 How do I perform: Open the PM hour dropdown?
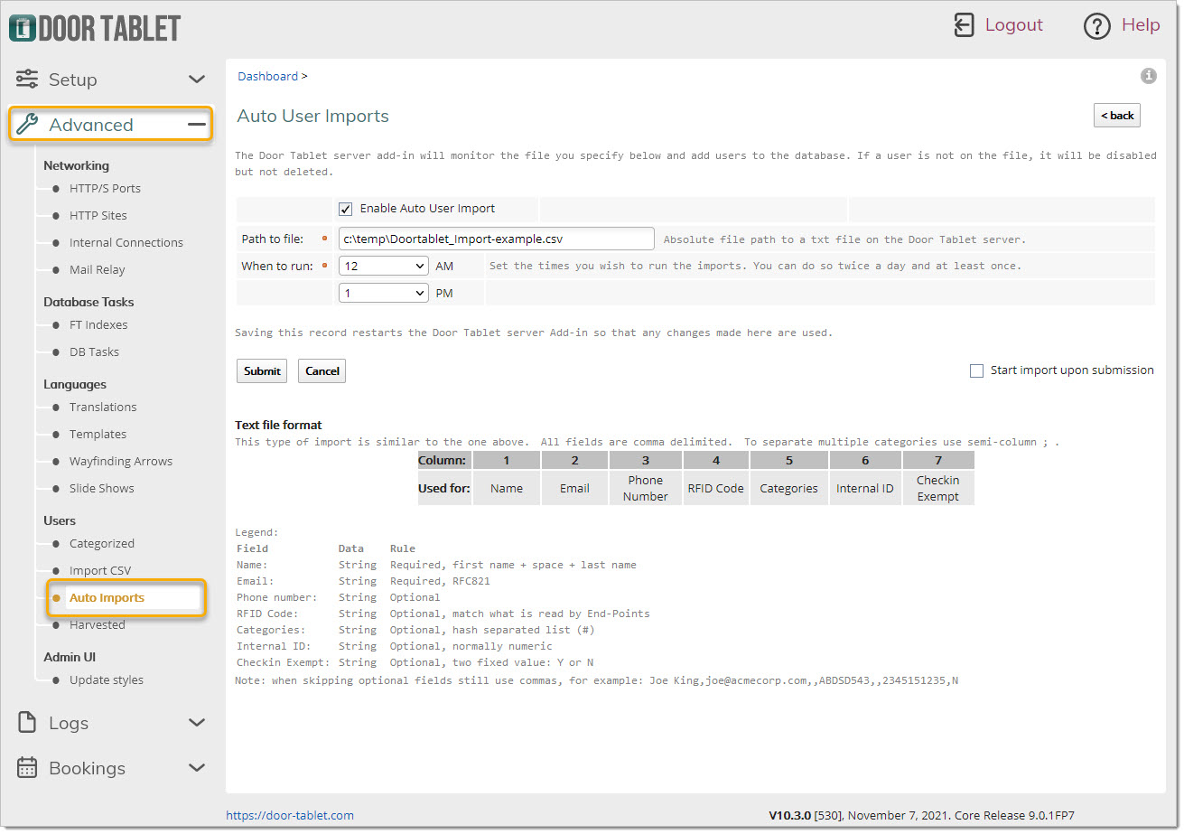384,294
